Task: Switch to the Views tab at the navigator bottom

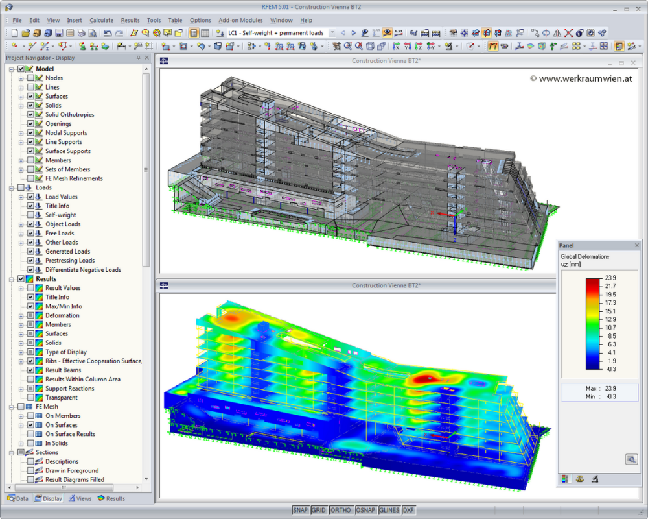Action: (x=79, y=498)
